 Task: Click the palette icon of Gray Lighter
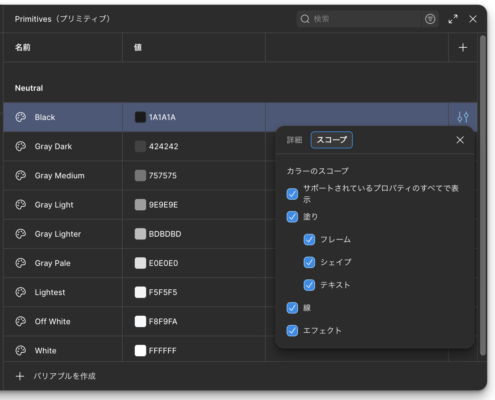tap(21, 234)
